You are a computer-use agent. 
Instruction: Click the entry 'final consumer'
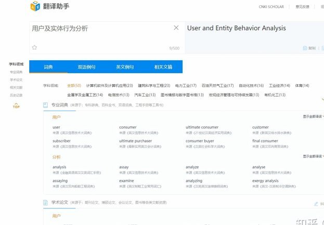265,141
